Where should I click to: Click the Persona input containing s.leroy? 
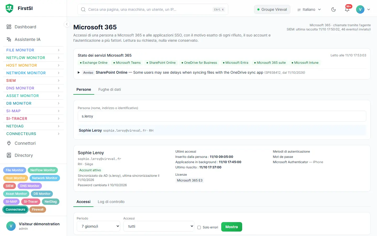[222, 116]
